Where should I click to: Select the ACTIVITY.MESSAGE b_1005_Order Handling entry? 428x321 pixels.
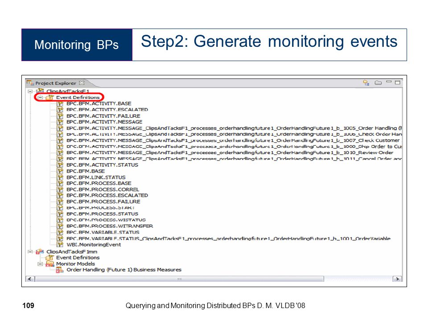pos(234,128)
